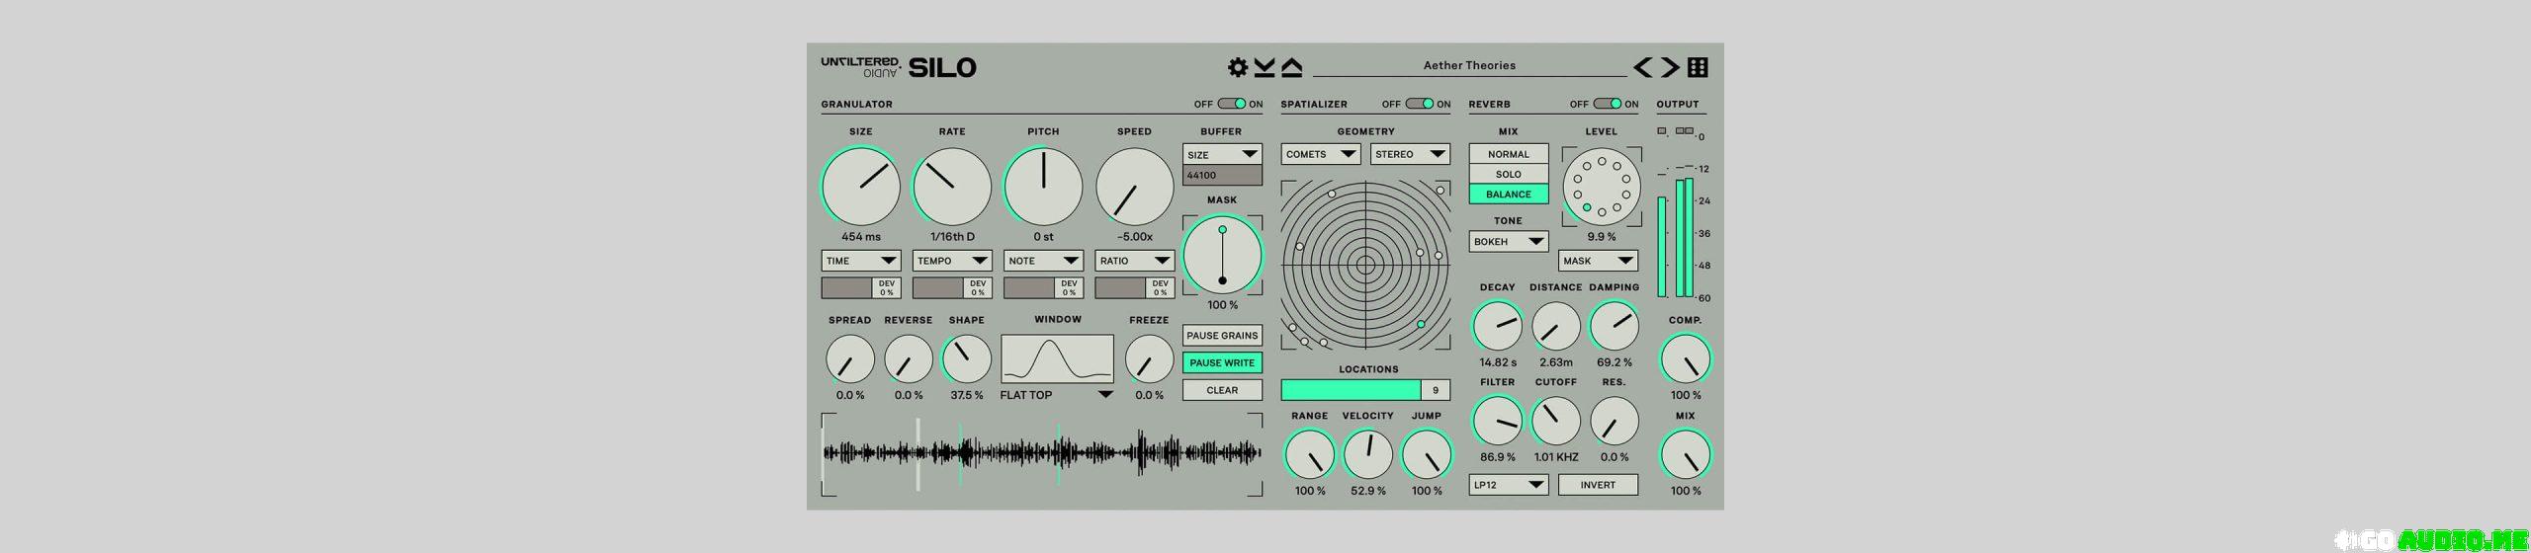
Task: Click the output Mix knob
Action: (x=1686, y=454)
